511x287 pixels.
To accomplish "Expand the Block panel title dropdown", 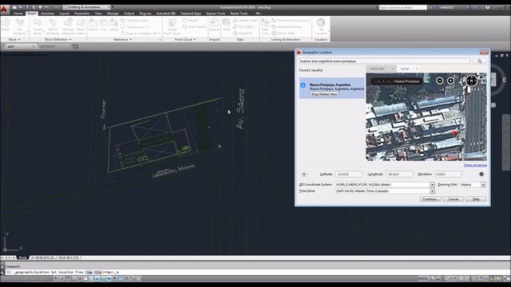I will click(x=14, y=39).
